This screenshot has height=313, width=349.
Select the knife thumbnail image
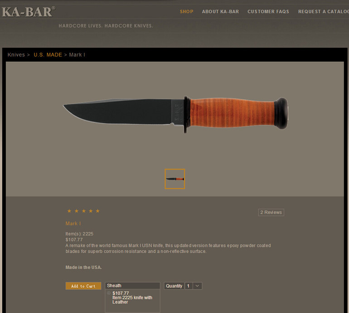174,179
